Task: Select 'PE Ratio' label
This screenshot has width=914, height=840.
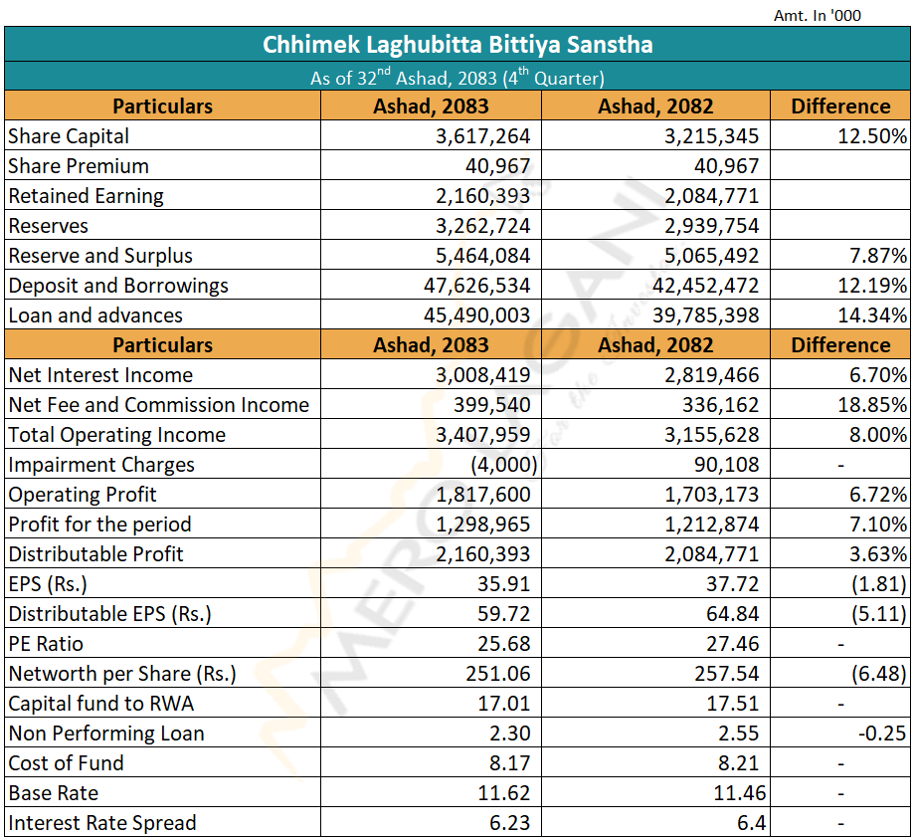Action: point(46,643)
